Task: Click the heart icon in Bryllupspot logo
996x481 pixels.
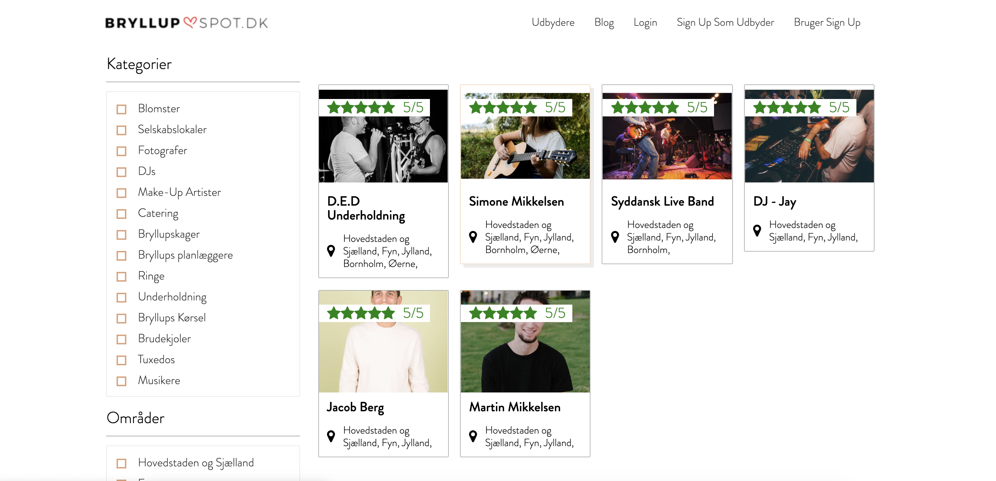Action: coord(190,22)
